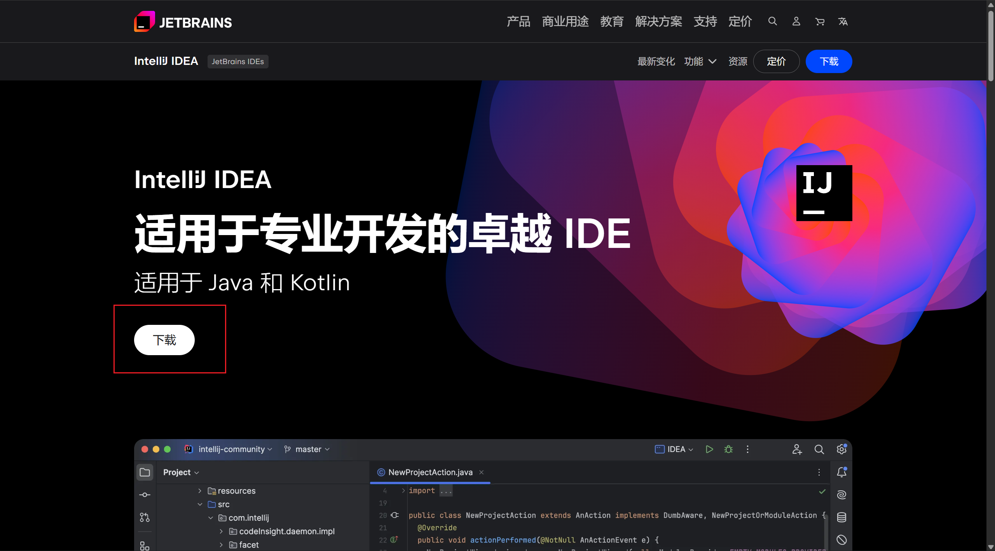Open the editor tab bar options dots
The width and height of the screenshot is (995, 551).
pyautogui.click(x=819, y=472)
